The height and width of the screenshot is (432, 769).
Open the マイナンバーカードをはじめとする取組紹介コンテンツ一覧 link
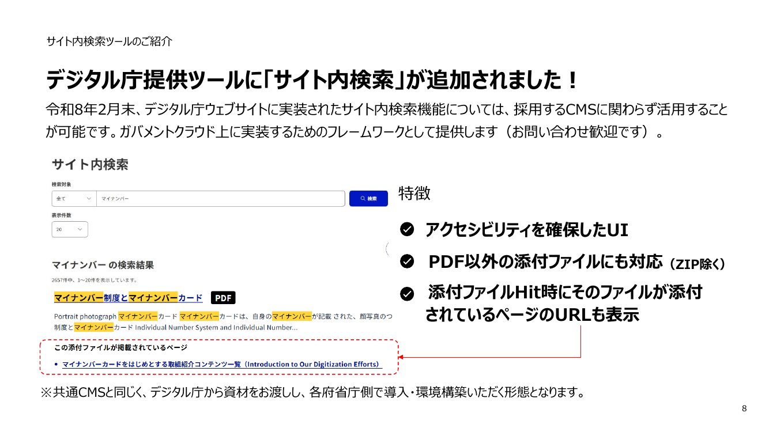click(x=222, y=365)
